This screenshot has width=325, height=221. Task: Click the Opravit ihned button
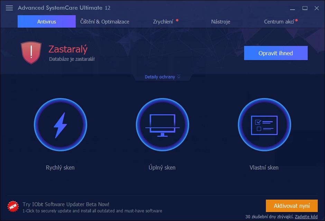(x=276, y=53)
